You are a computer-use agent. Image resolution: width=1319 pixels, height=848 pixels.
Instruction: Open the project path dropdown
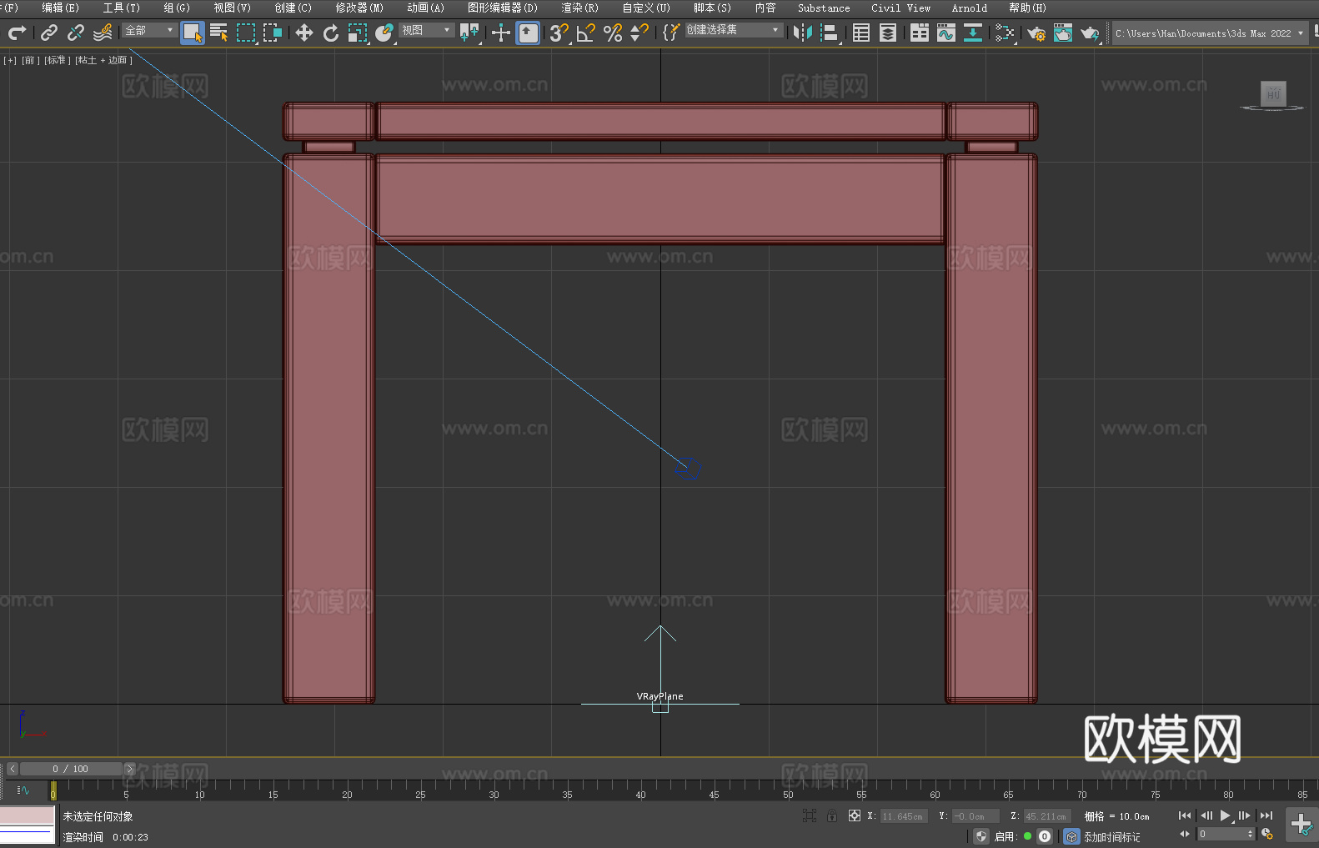pyautogui.click(x=1210, y=33)
